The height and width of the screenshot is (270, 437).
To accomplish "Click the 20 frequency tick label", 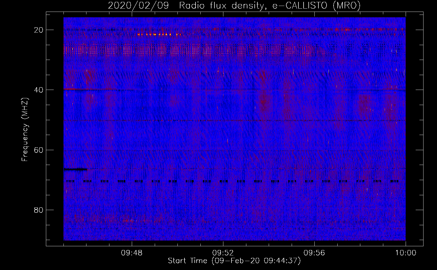I will [39, 30].
